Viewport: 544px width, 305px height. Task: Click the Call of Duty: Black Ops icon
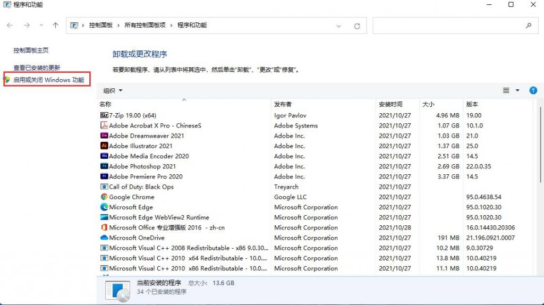point(104,187)
